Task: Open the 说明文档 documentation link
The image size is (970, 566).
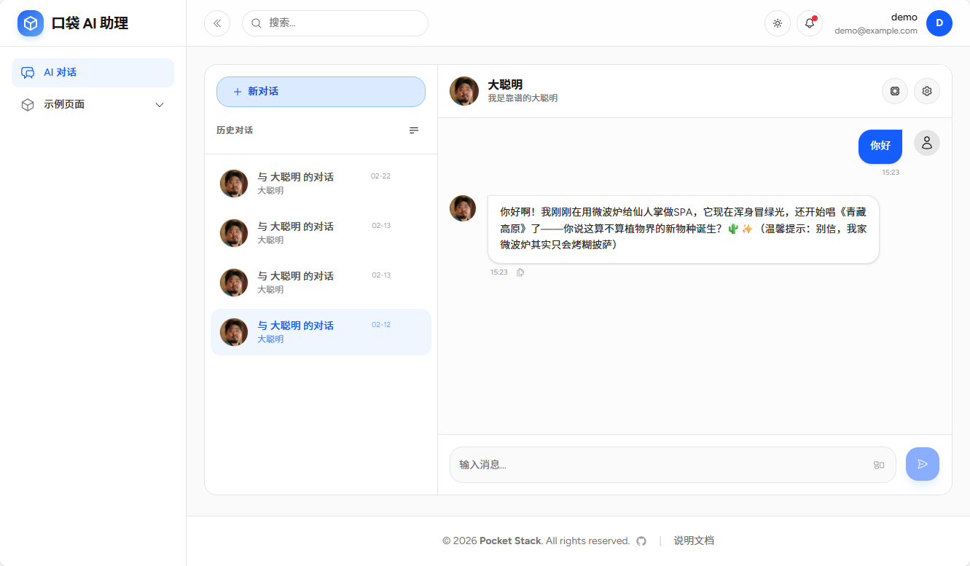Action: pyautogui.click(x=693, y=541)
